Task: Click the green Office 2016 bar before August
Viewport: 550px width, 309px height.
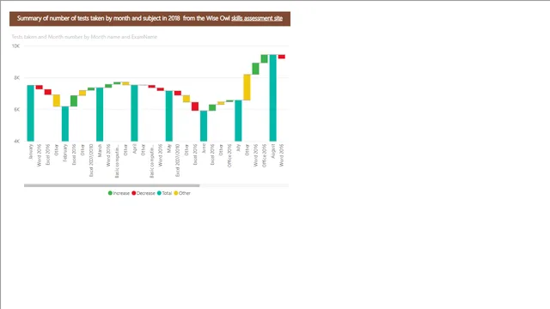Action: (264, 59)
